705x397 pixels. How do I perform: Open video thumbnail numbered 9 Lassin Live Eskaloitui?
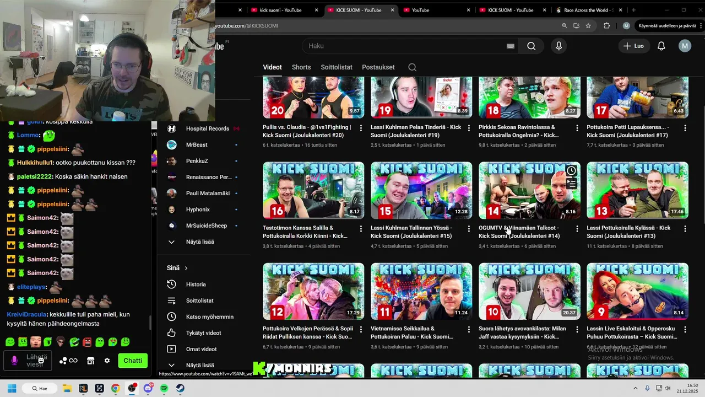tap(637, 291)
